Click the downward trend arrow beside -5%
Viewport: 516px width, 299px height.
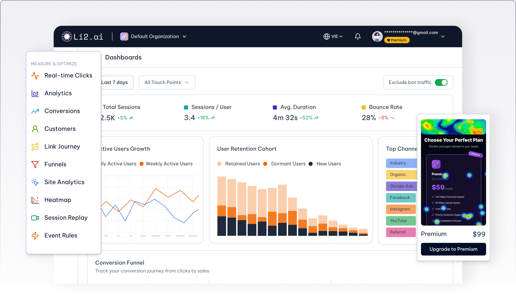[392, 118]
